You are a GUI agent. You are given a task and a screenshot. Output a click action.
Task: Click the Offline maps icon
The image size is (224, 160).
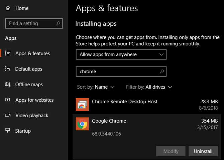point(8,84)
